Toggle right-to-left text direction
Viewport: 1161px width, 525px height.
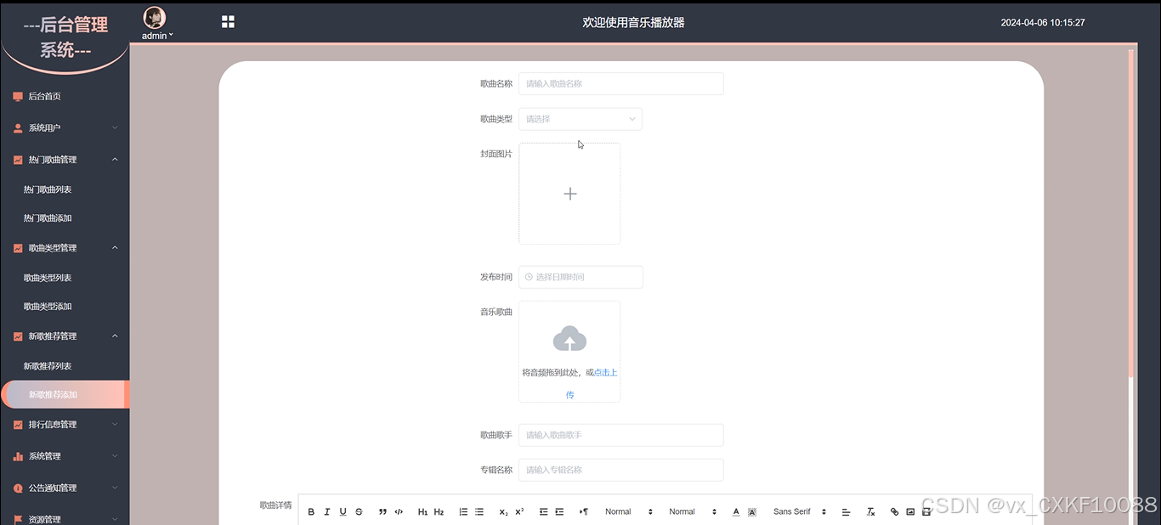[x=584, y=511]
